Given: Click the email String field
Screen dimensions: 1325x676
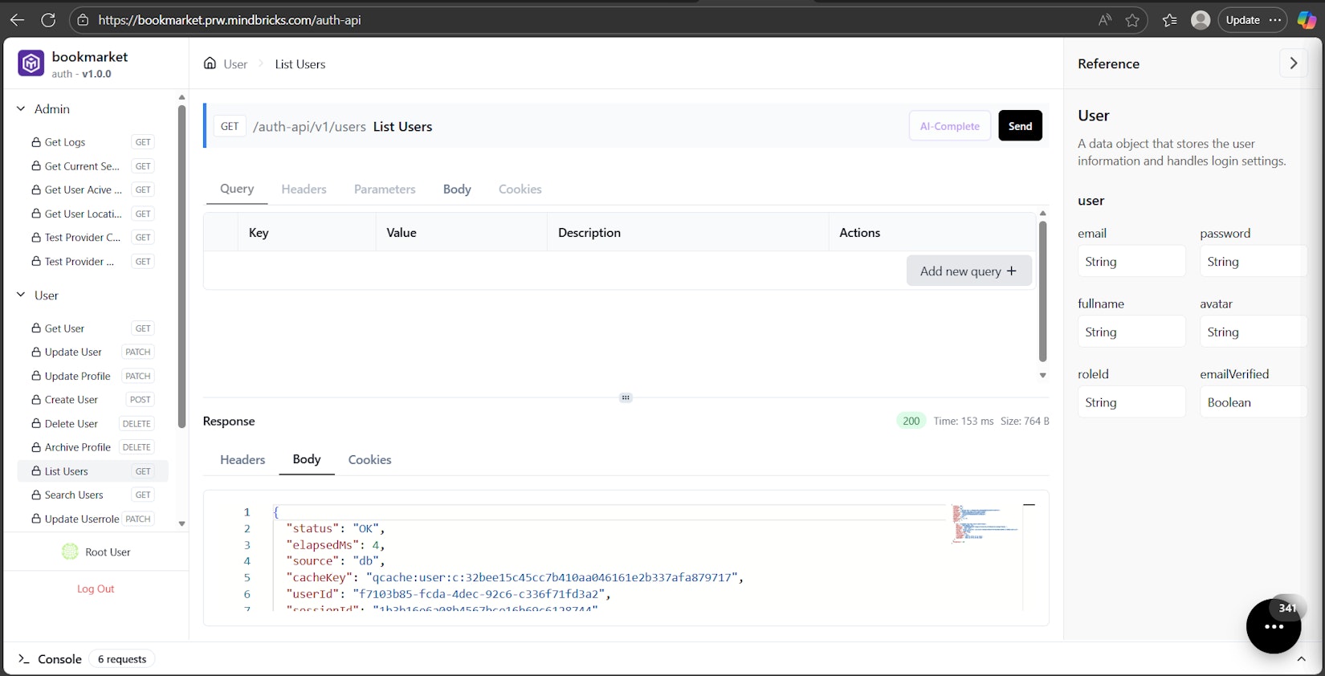Looking at the screenshot, I should click(1131, 262).
